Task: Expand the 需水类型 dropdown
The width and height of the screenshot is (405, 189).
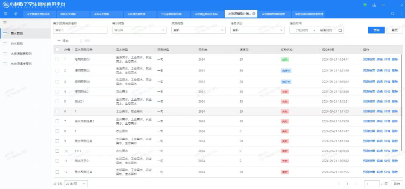Action: click(139, 30)
